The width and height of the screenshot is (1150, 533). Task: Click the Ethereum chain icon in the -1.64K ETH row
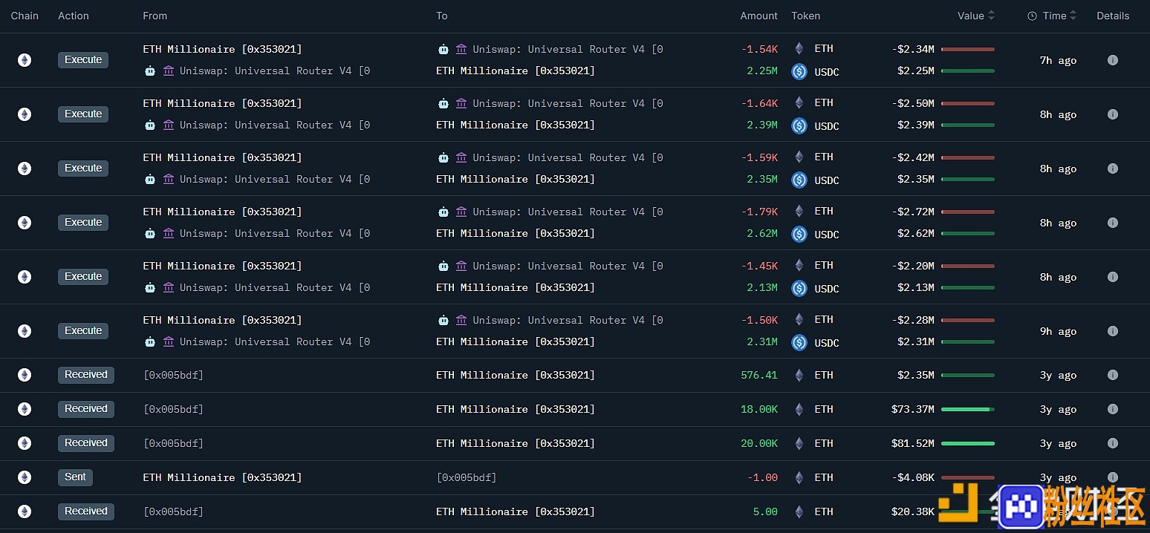(25, 114)
